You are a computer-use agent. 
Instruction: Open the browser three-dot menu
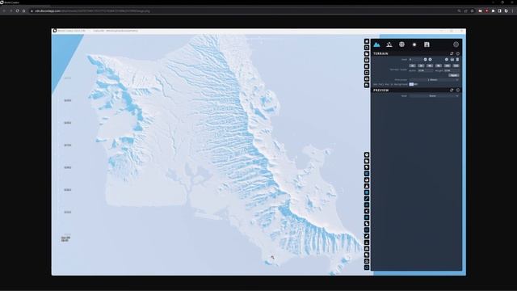tap(513, 11)
